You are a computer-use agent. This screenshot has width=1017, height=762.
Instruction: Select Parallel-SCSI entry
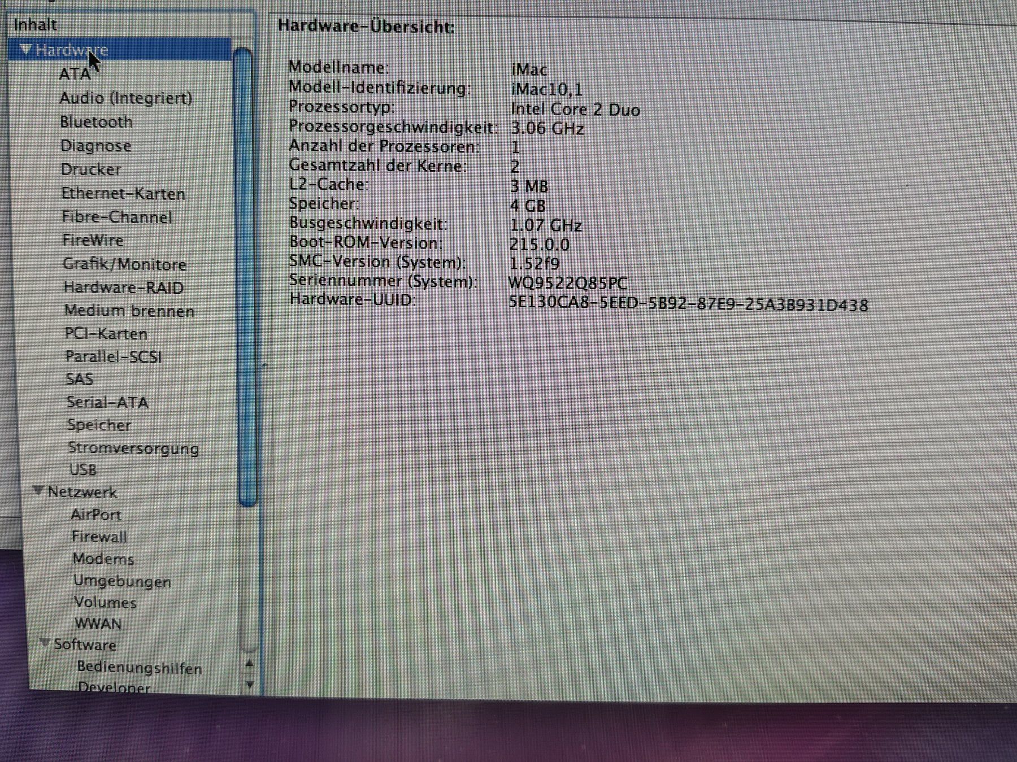[x=114, y=357]
